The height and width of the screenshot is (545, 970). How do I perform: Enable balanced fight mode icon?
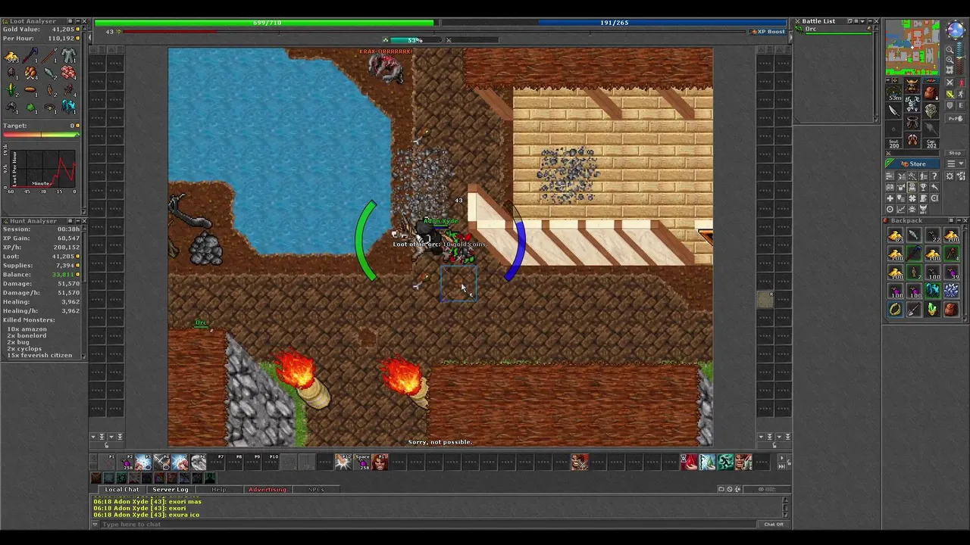[950, 94]
